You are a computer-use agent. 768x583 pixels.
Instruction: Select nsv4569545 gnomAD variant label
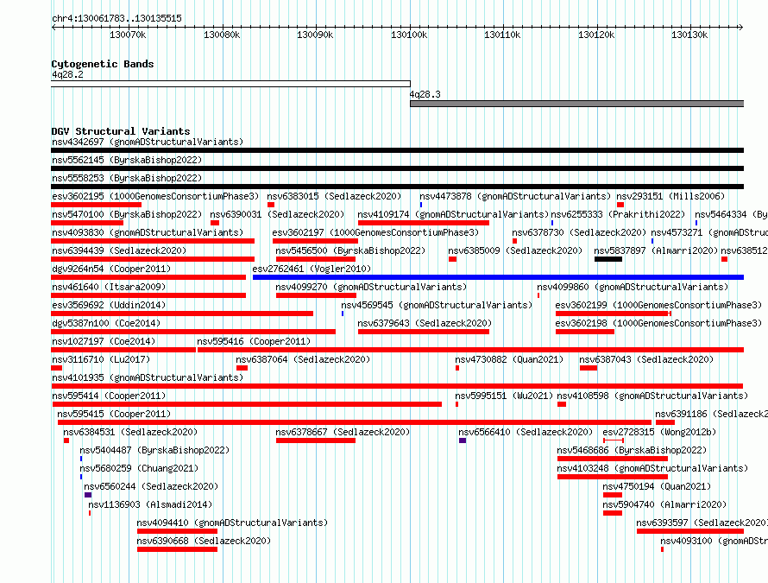[437, 306]
